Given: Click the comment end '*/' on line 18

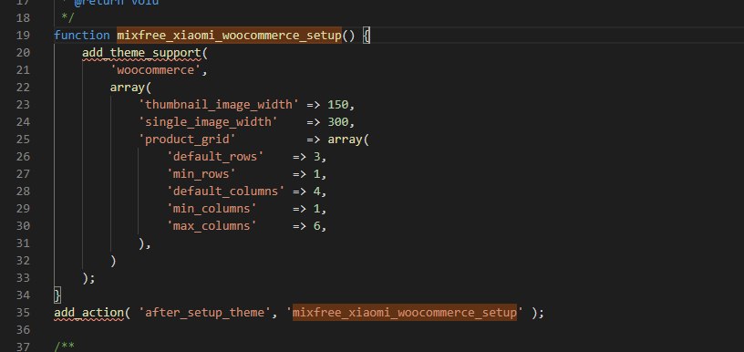Looking at the screenshot, I should click(x=68, y=18).
